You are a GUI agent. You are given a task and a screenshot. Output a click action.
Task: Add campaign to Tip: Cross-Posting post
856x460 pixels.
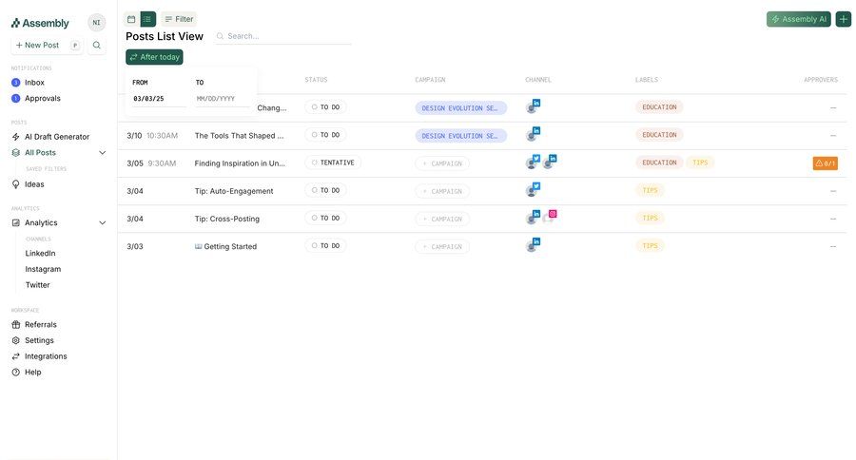(442, 220)
